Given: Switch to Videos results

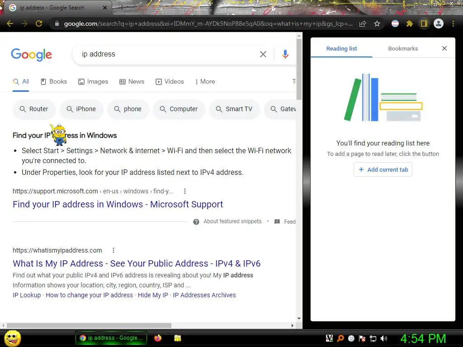Looking at the screenshot, I should tap(170, 82).
